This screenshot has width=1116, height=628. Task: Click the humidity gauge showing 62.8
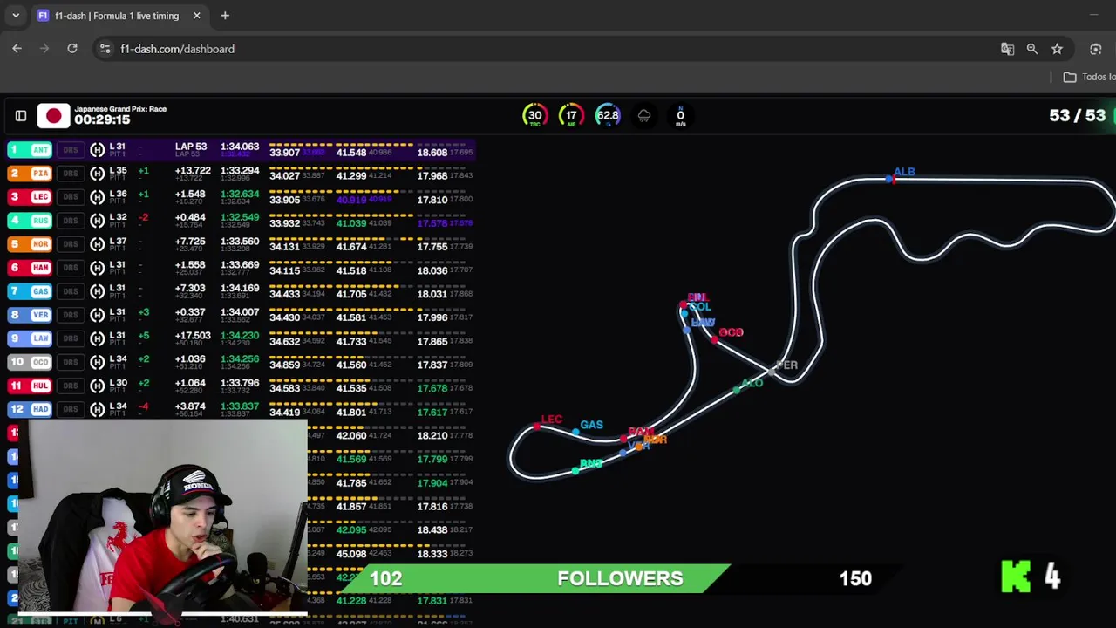608,115
